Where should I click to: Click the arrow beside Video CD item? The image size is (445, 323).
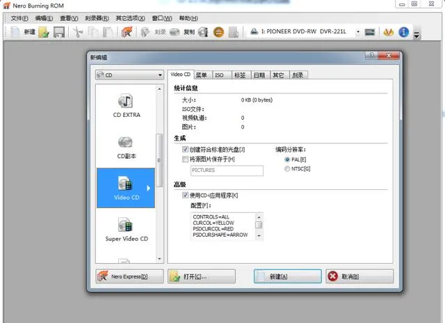pos(148,188)
